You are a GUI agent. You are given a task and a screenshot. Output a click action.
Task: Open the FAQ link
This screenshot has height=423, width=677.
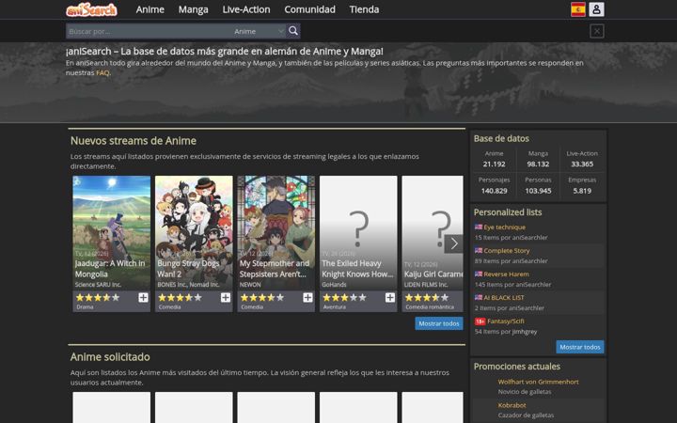[x=102, y=72]
